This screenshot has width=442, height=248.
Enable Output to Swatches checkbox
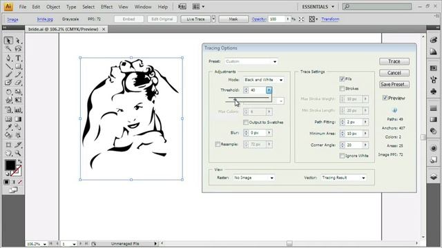pyautogui.click(x=246, y=123)
